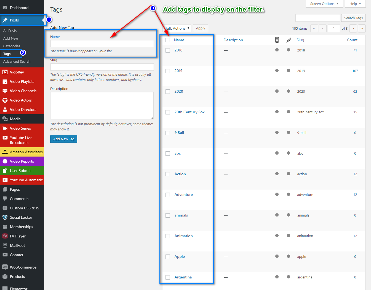Expand the Help tab
The height and width of the screenshot is (290, 371).
tap(355, 4)
